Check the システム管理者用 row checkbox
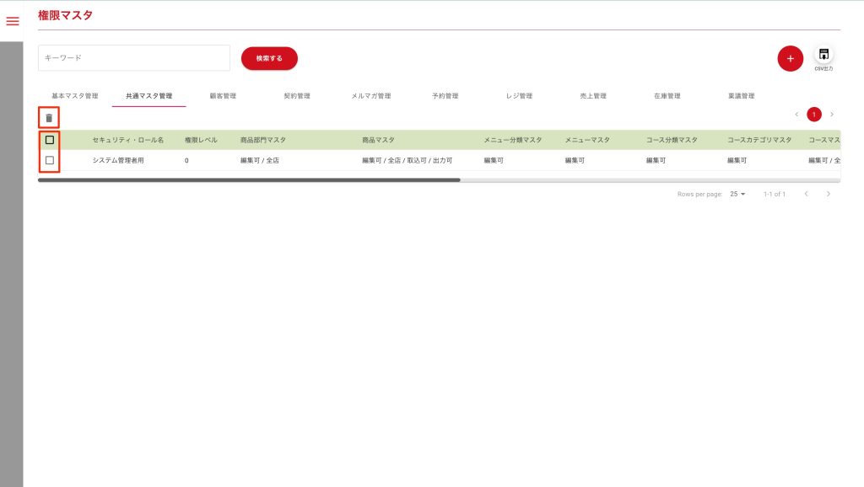The height and width of the screenshot is (487, 864). pos(50,160)
